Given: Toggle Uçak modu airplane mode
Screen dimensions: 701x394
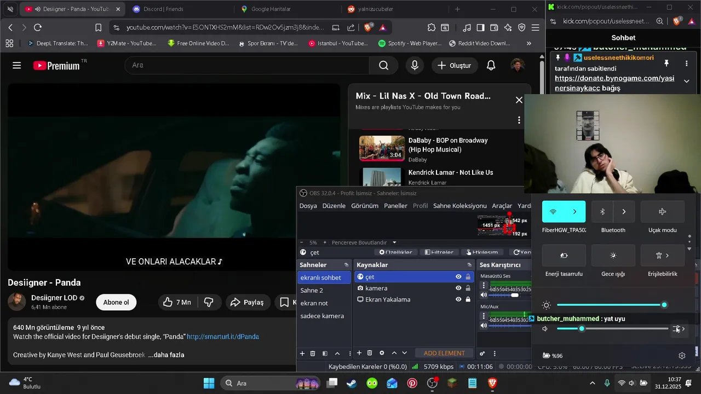Looking at the screenshot, I should click(x=663, y=212).
